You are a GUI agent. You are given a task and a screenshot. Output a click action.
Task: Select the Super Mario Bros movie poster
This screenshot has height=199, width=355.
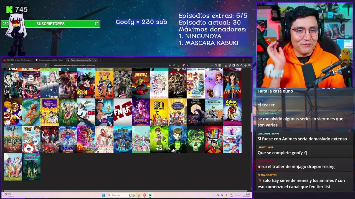pyautogui.click(x=86, y=140)
